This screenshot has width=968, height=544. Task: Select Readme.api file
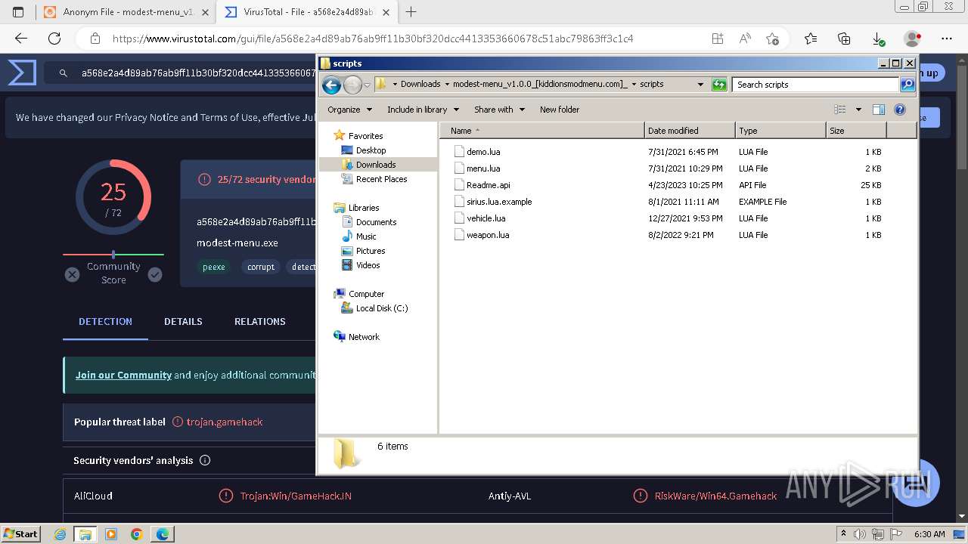pos(488,185)
